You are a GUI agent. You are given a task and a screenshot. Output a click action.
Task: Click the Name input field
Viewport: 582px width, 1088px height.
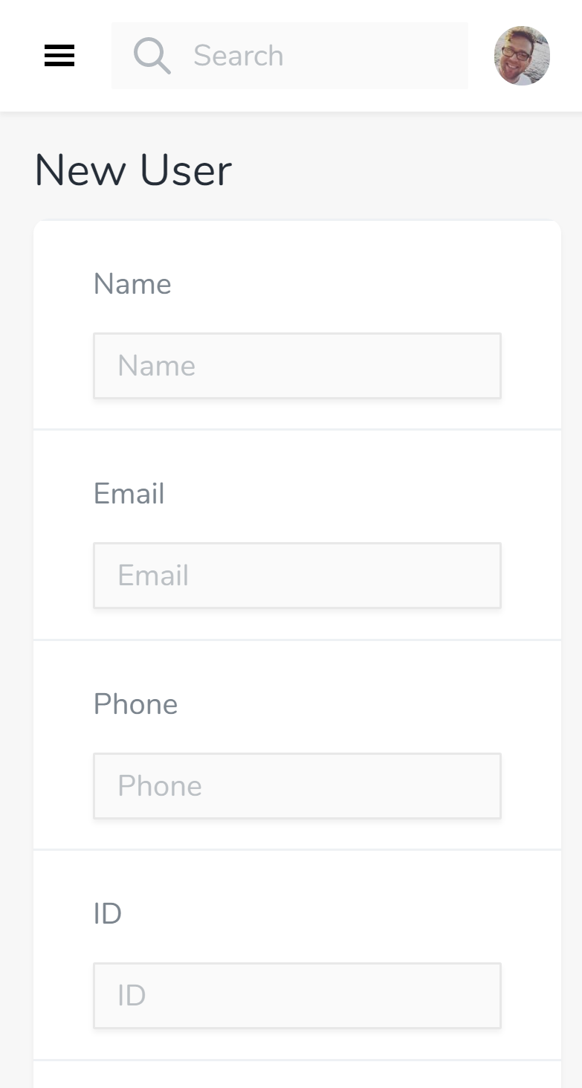coord(297,365)
